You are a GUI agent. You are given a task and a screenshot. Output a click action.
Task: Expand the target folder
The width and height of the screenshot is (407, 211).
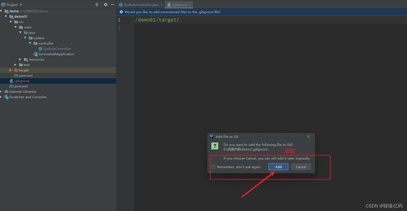point(11,70)
